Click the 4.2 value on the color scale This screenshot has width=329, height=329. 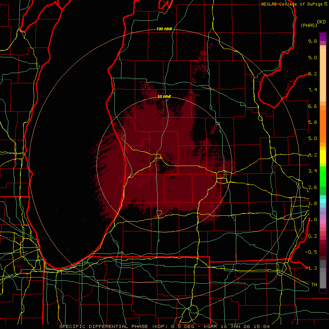pyautogui.click(x=313, y=155)
